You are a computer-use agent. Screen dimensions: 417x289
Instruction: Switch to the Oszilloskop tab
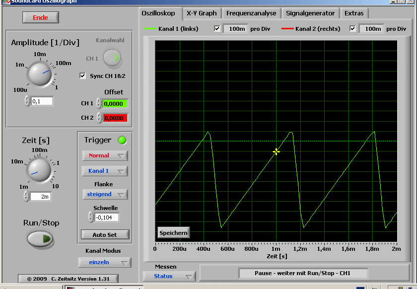click(x=158, y=13)
